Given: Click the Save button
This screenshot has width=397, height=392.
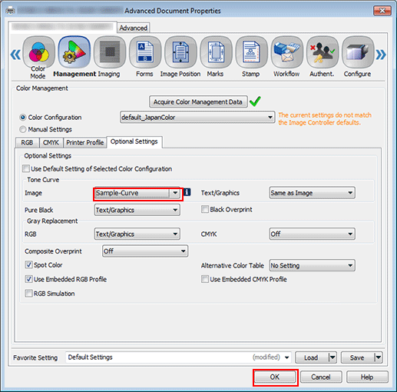Looking at the screenshot, I should (358, 357).
